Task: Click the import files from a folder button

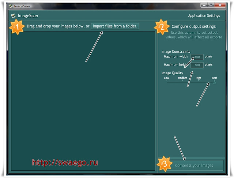Action: click(x=115, y=26)
